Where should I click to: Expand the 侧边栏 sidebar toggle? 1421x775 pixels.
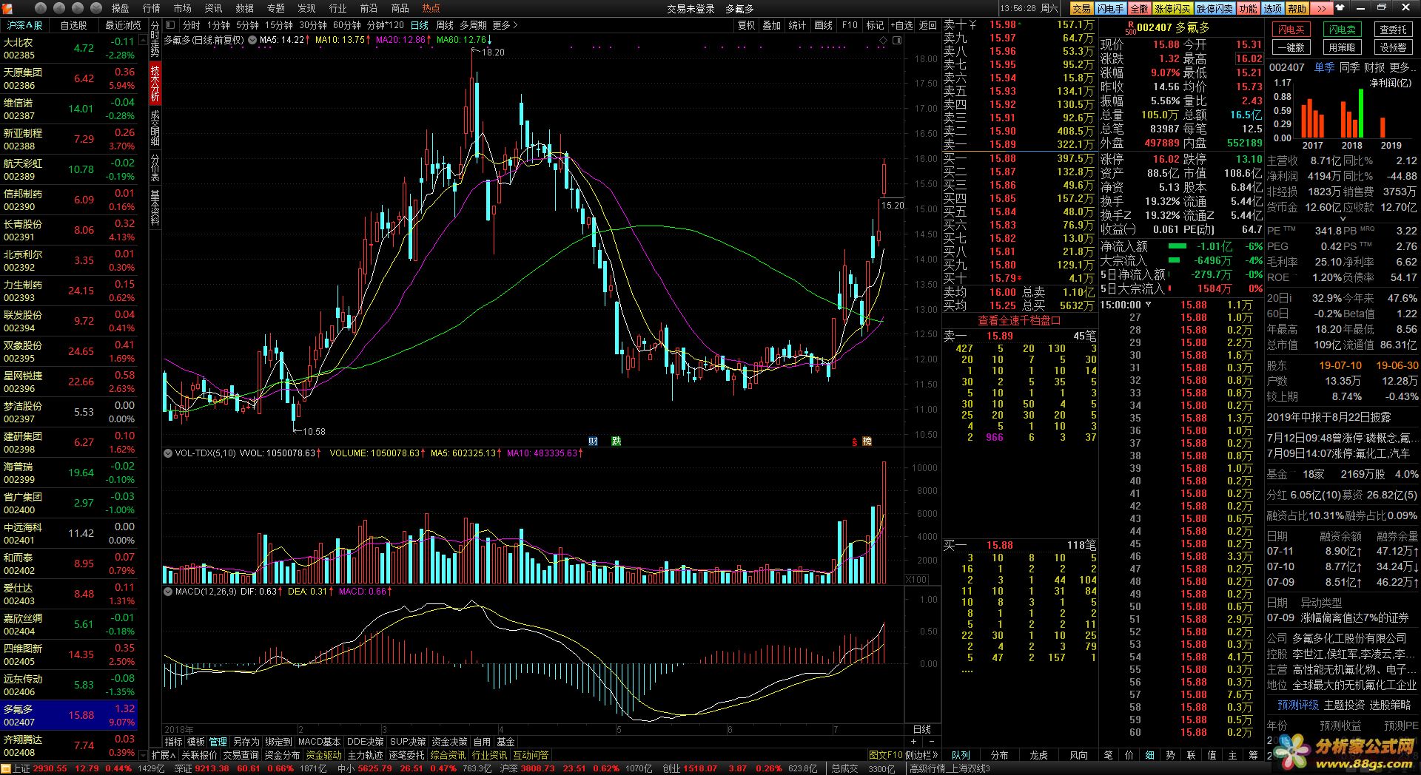923,755
